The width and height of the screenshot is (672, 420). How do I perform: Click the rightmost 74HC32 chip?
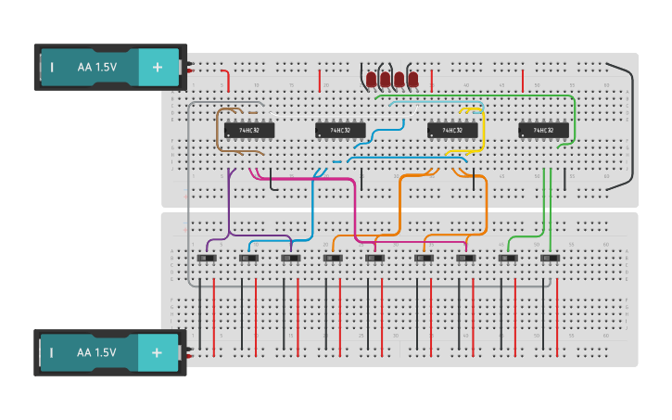coord(543,131)
